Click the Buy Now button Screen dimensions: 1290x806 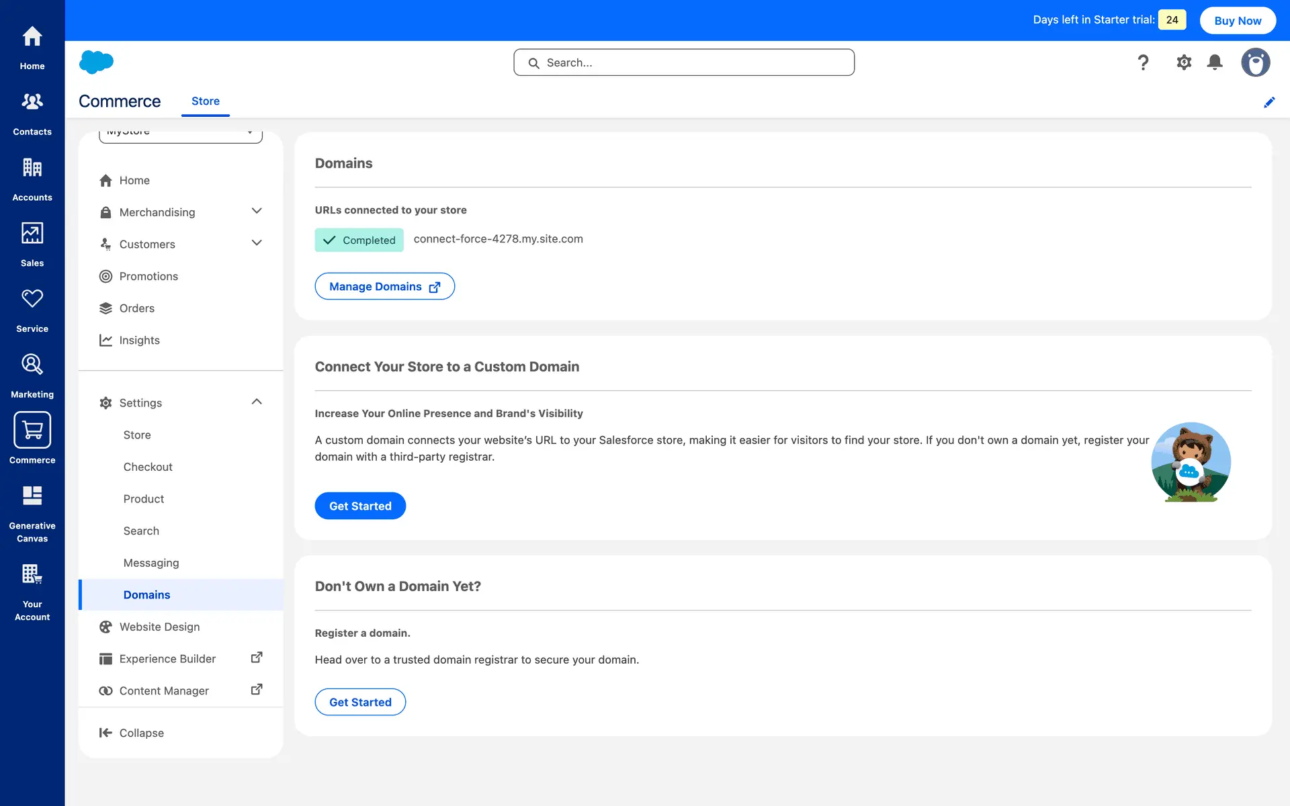coord(1237,20)
